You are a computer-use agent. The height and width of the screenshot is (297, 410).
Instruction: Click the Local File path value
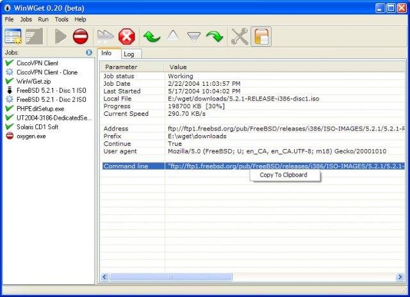click(x=243, y=99)
